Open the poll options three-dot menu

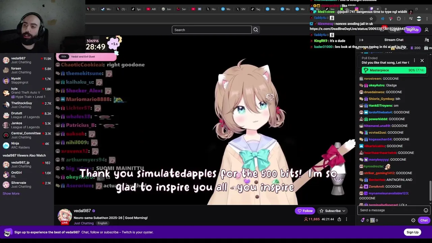tap(414, 60)
